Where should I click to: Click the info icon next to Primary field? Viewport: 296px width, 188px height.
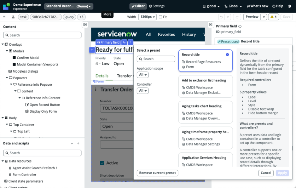point(240,27)
